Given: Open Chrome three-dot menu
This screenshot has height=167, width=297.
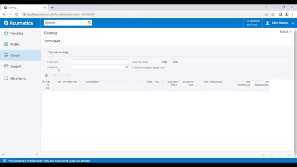Looking at the screenshot, I should click(293, 14).
